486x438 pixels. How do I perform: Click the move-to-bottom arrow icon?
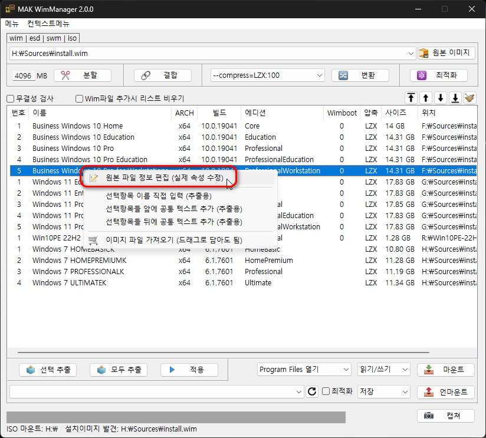(x=455, y=98)
